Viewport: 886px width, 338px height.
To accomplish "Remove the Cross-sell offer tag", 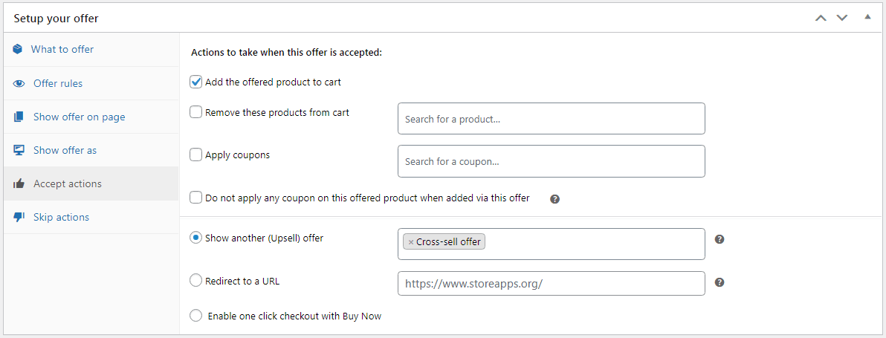I will point(411,242).
